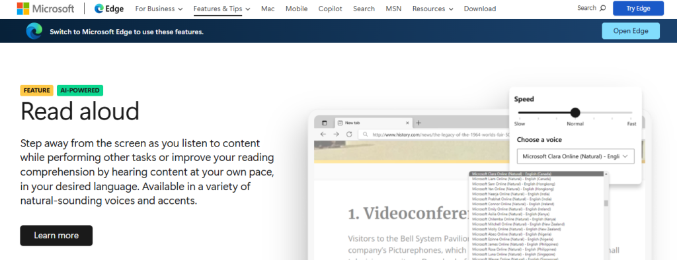Click the back arrow in illustrated browser

point(323,135)
